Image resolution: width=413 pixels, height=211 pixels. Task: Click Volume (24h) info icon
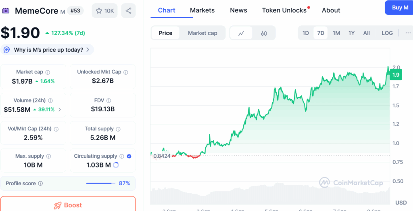tap(50, 100)
